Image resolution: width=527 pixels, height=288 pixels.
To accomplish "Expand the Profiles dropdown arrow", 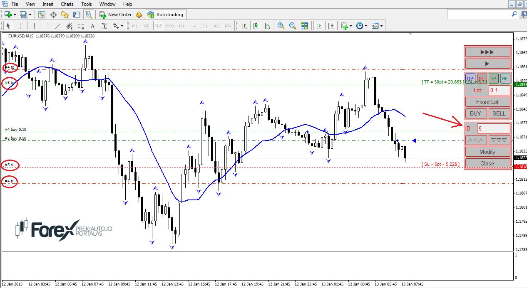I will [30, 15].
